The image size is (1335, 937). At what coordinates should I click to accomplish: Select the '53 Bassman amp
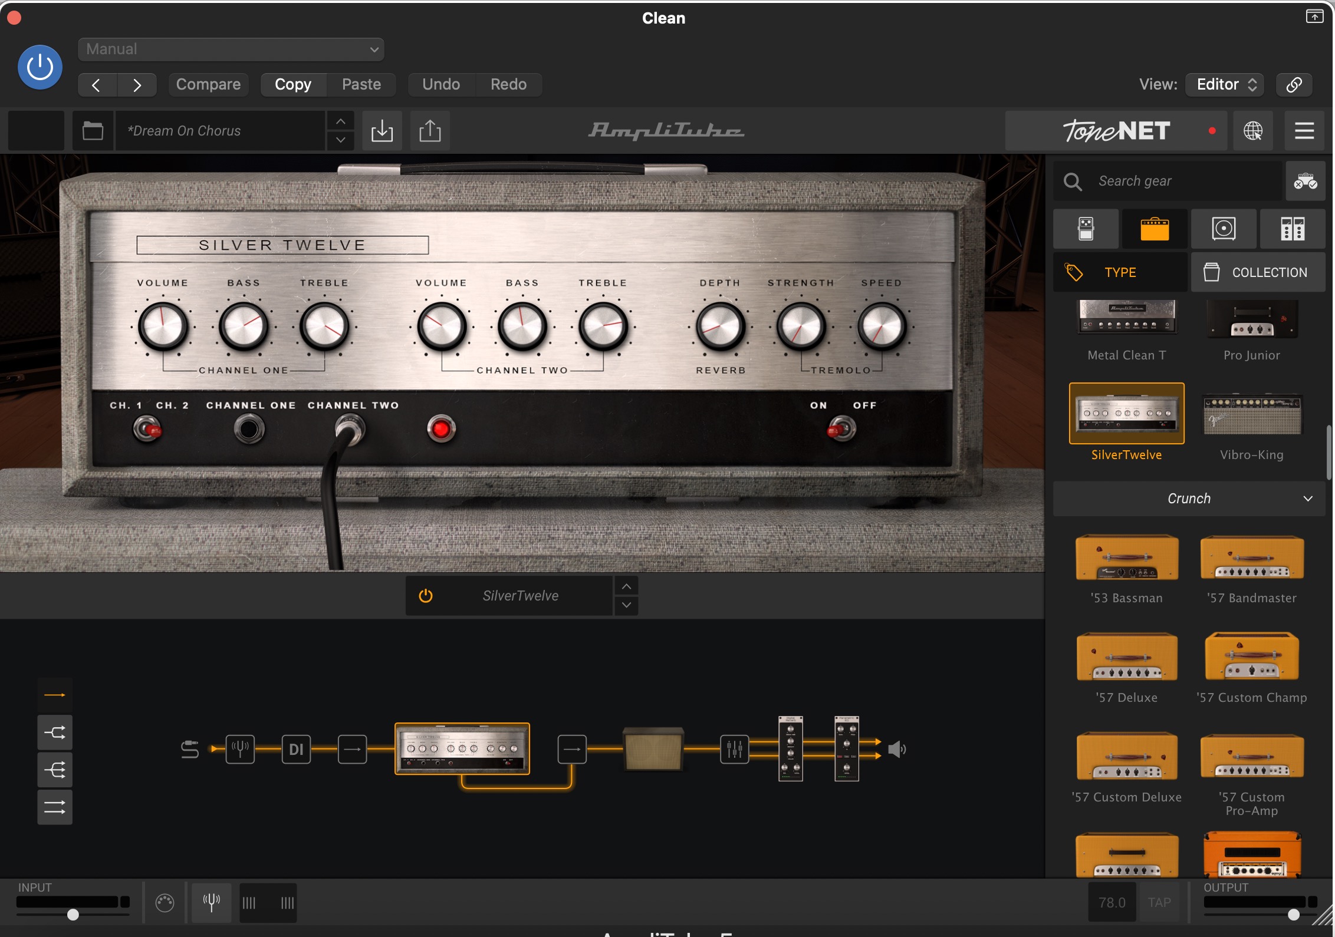[1127, 569]
